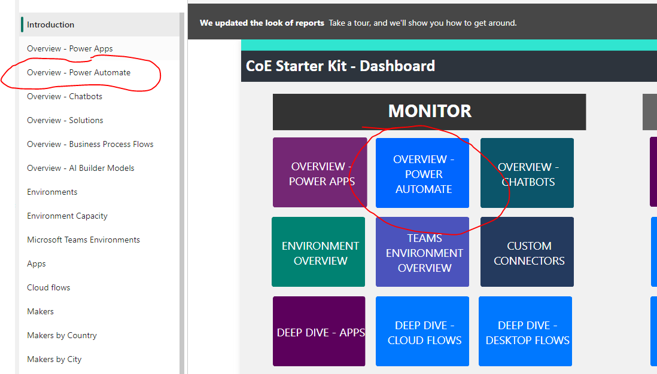Screen dimensions: 657x374
Task: Open the Overview - Power Automate tile
Action: (x=422, y=173)
